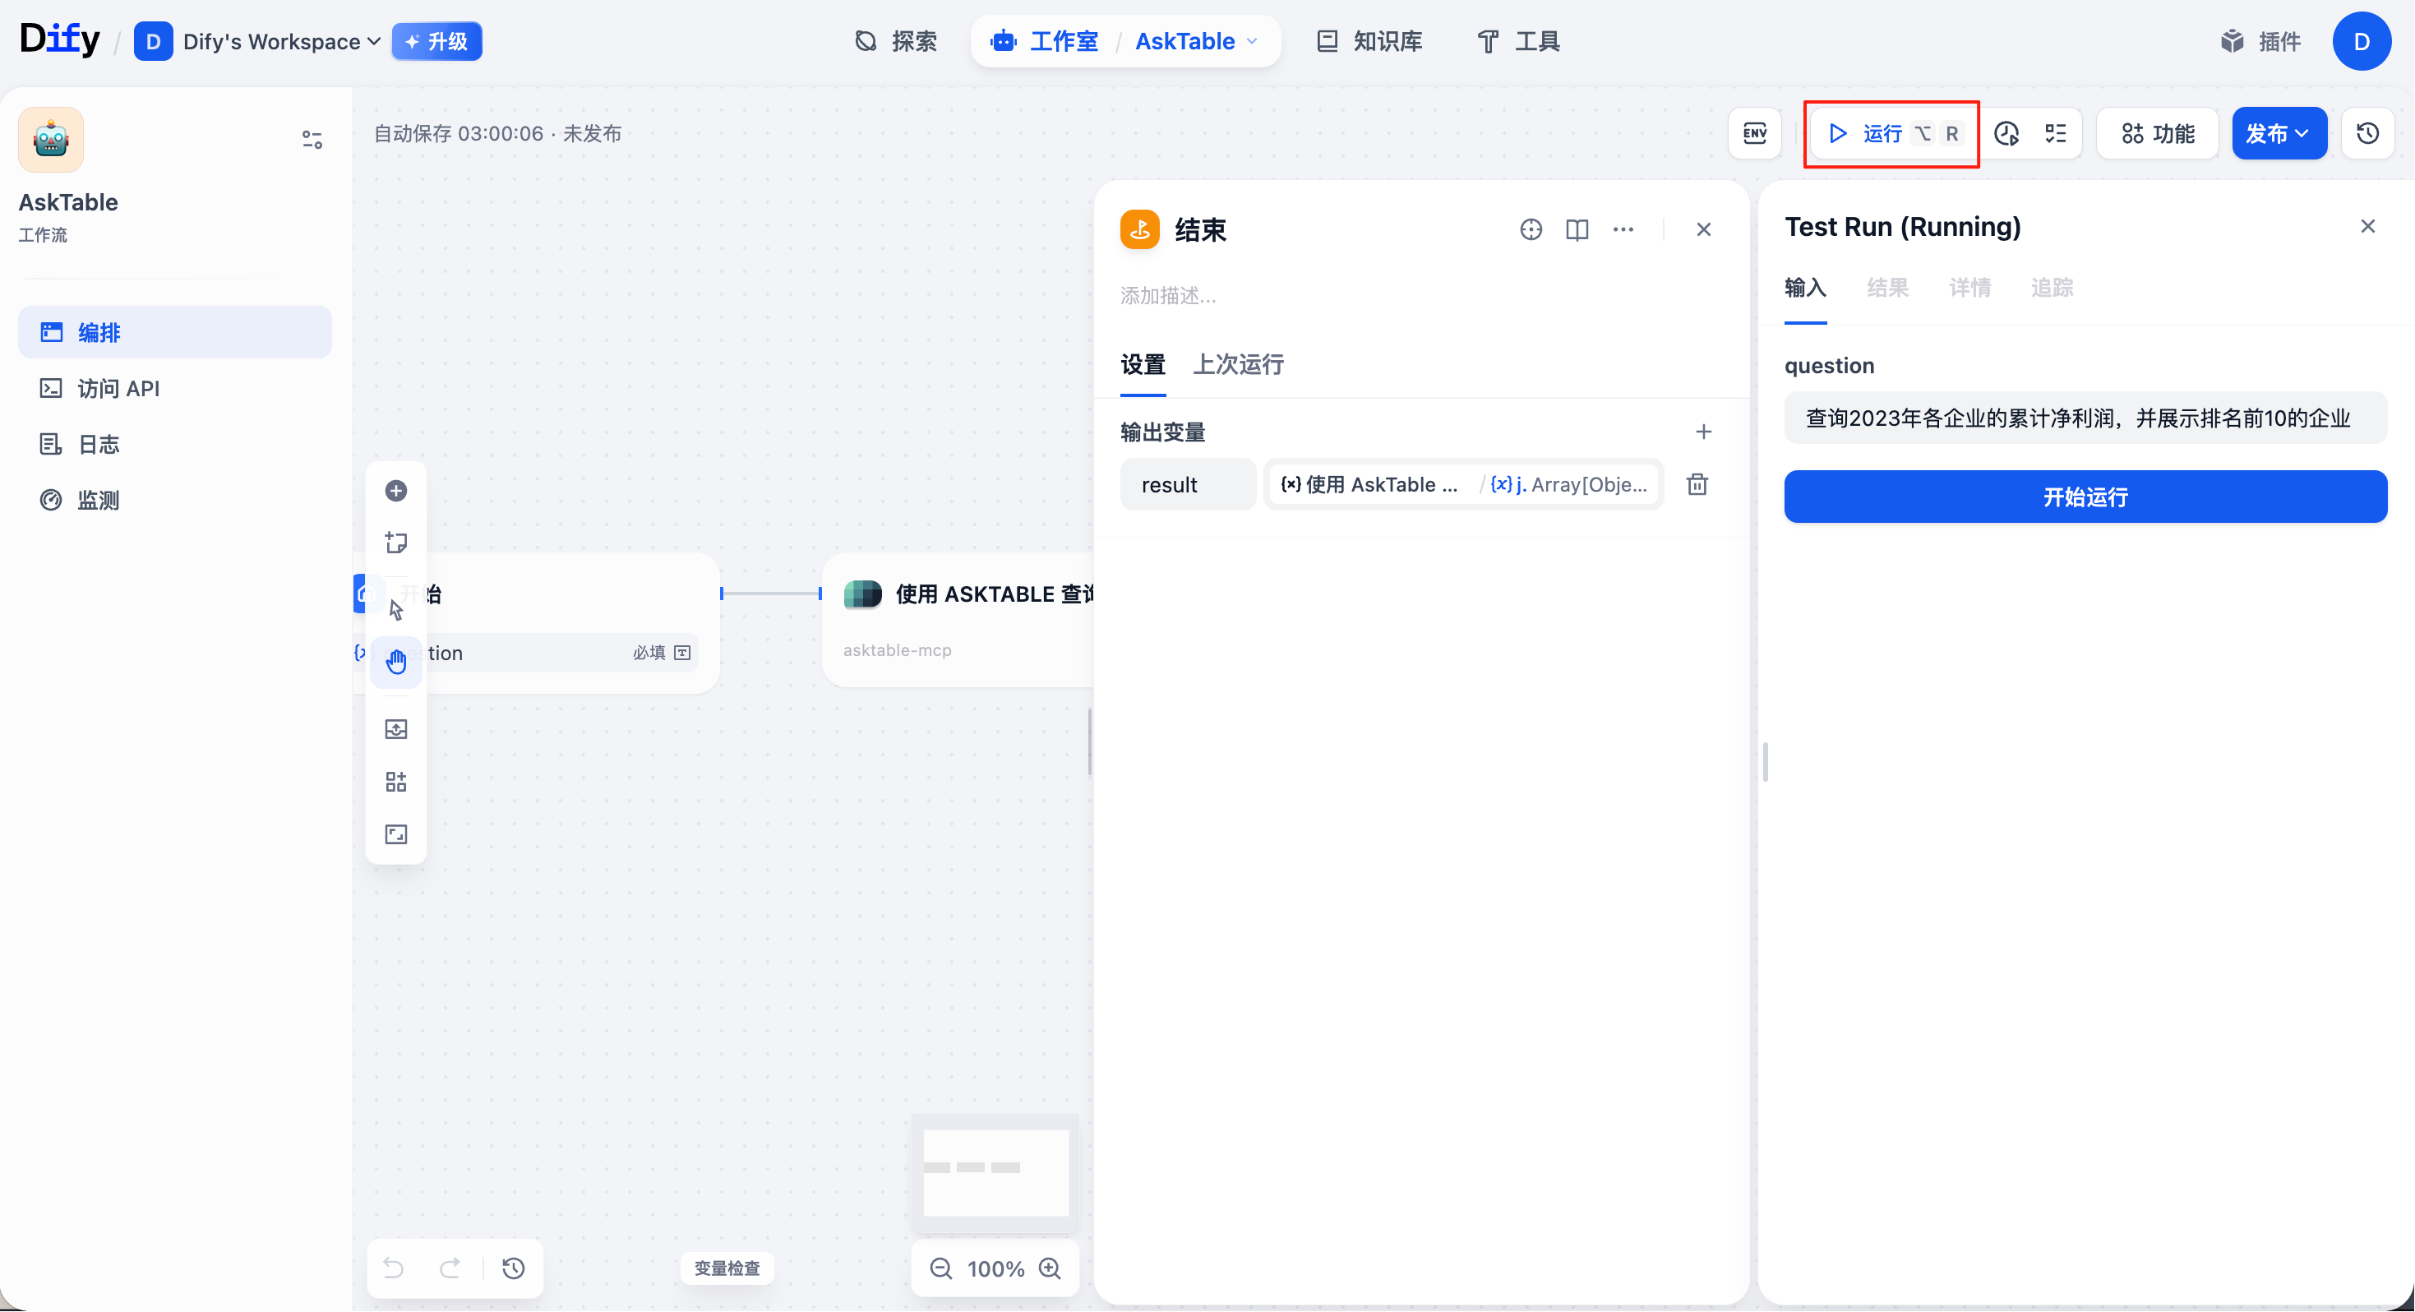Click the add node plus icon
The width and height of the screenshot is (2415, 1312).
click(395, 491)
